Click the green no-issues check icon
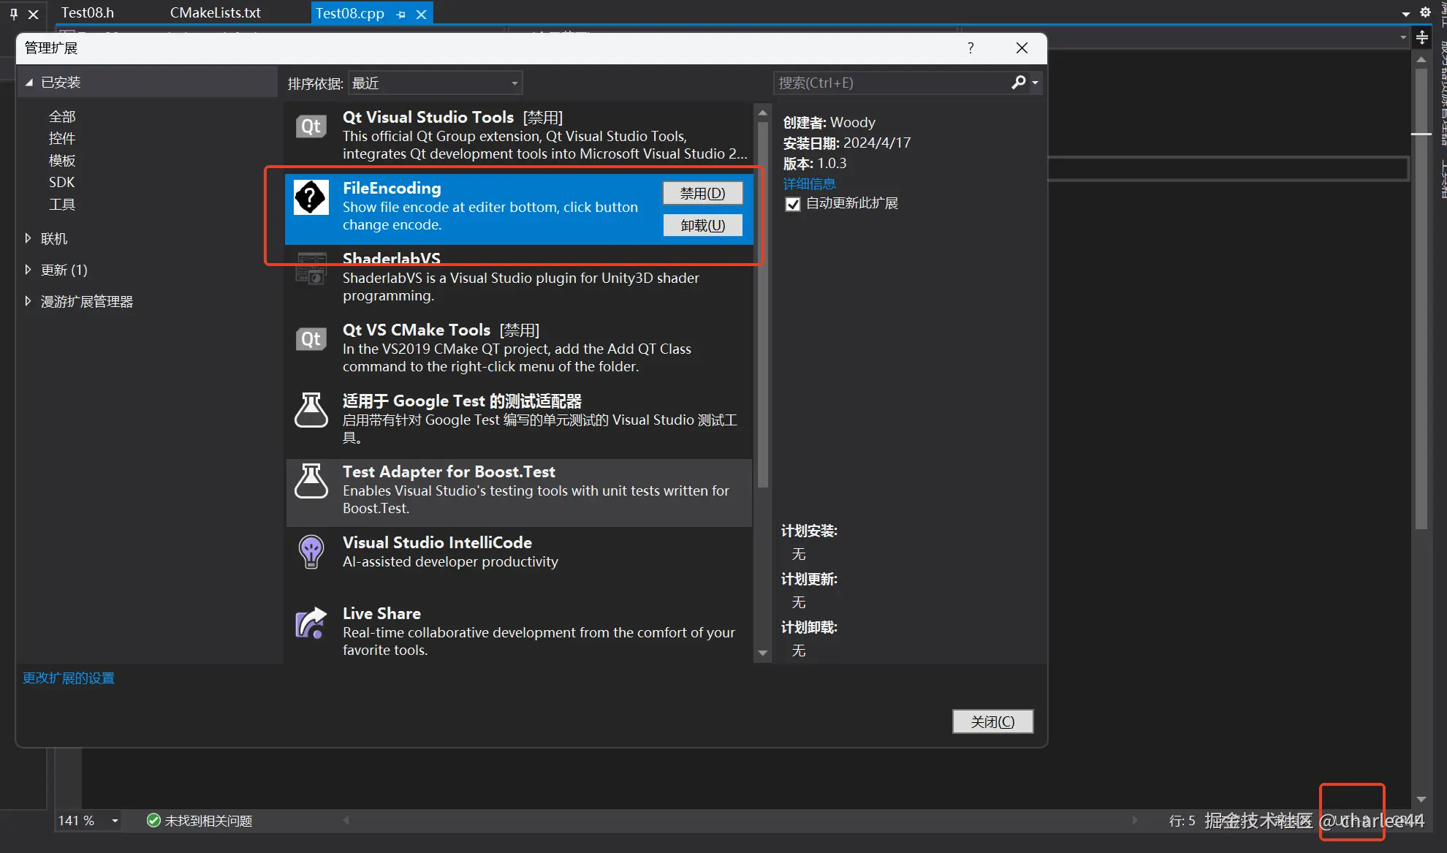This screenshot has height=853, width=1447. tap(153, 820)
